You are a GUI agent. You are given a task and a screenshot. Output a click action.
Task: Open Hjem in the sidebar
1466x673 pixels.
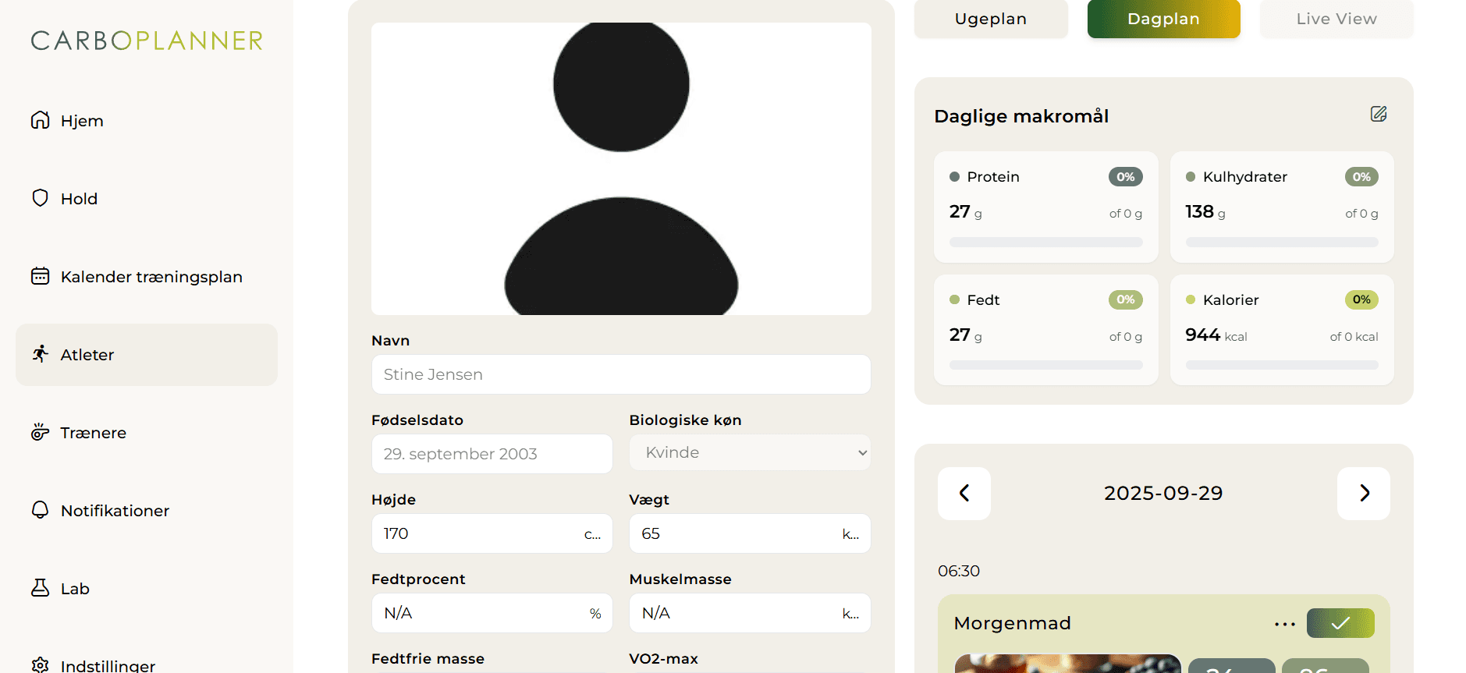(x=147, y=120)
